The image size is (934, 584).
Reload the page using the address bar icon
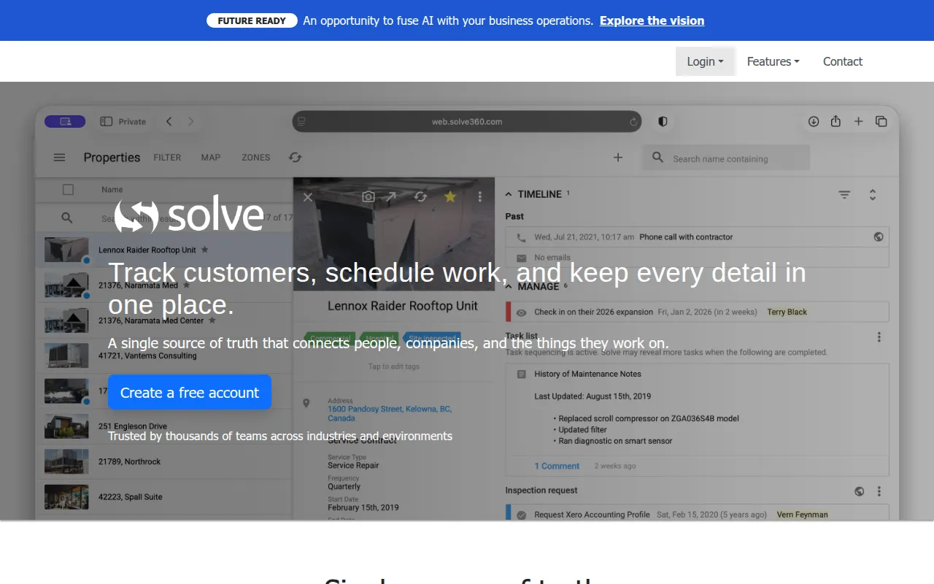click(633, 122)
